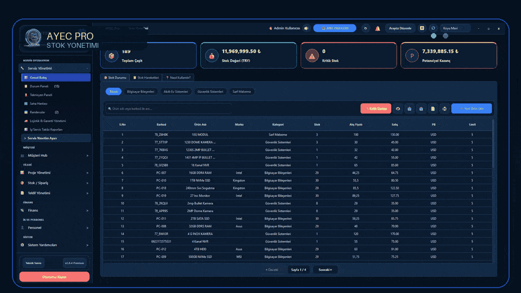Click the Lojistik & Garanti Yönetimi truck icon
This screenshot has width=521, height=293.
pyautogui.click(x=26, y=121)
